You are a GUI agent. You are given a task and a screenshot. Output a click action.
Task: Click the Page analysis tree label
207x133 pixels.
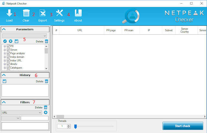tap(17, 53)
